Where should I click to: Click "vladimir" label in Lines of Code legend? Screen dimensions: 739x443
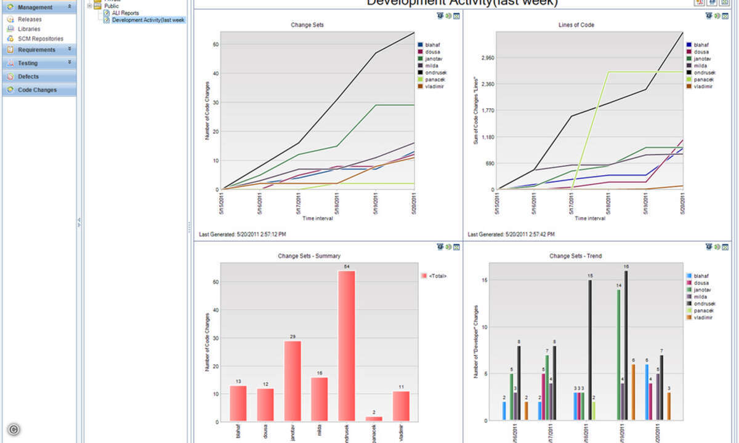(704, 87)
